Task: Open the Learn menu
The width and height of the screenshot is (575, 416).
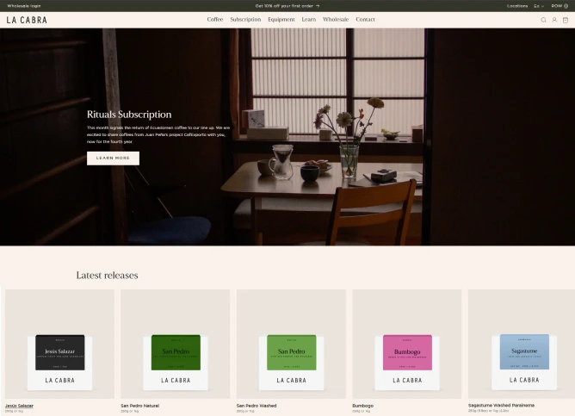Action: [309, 20]
